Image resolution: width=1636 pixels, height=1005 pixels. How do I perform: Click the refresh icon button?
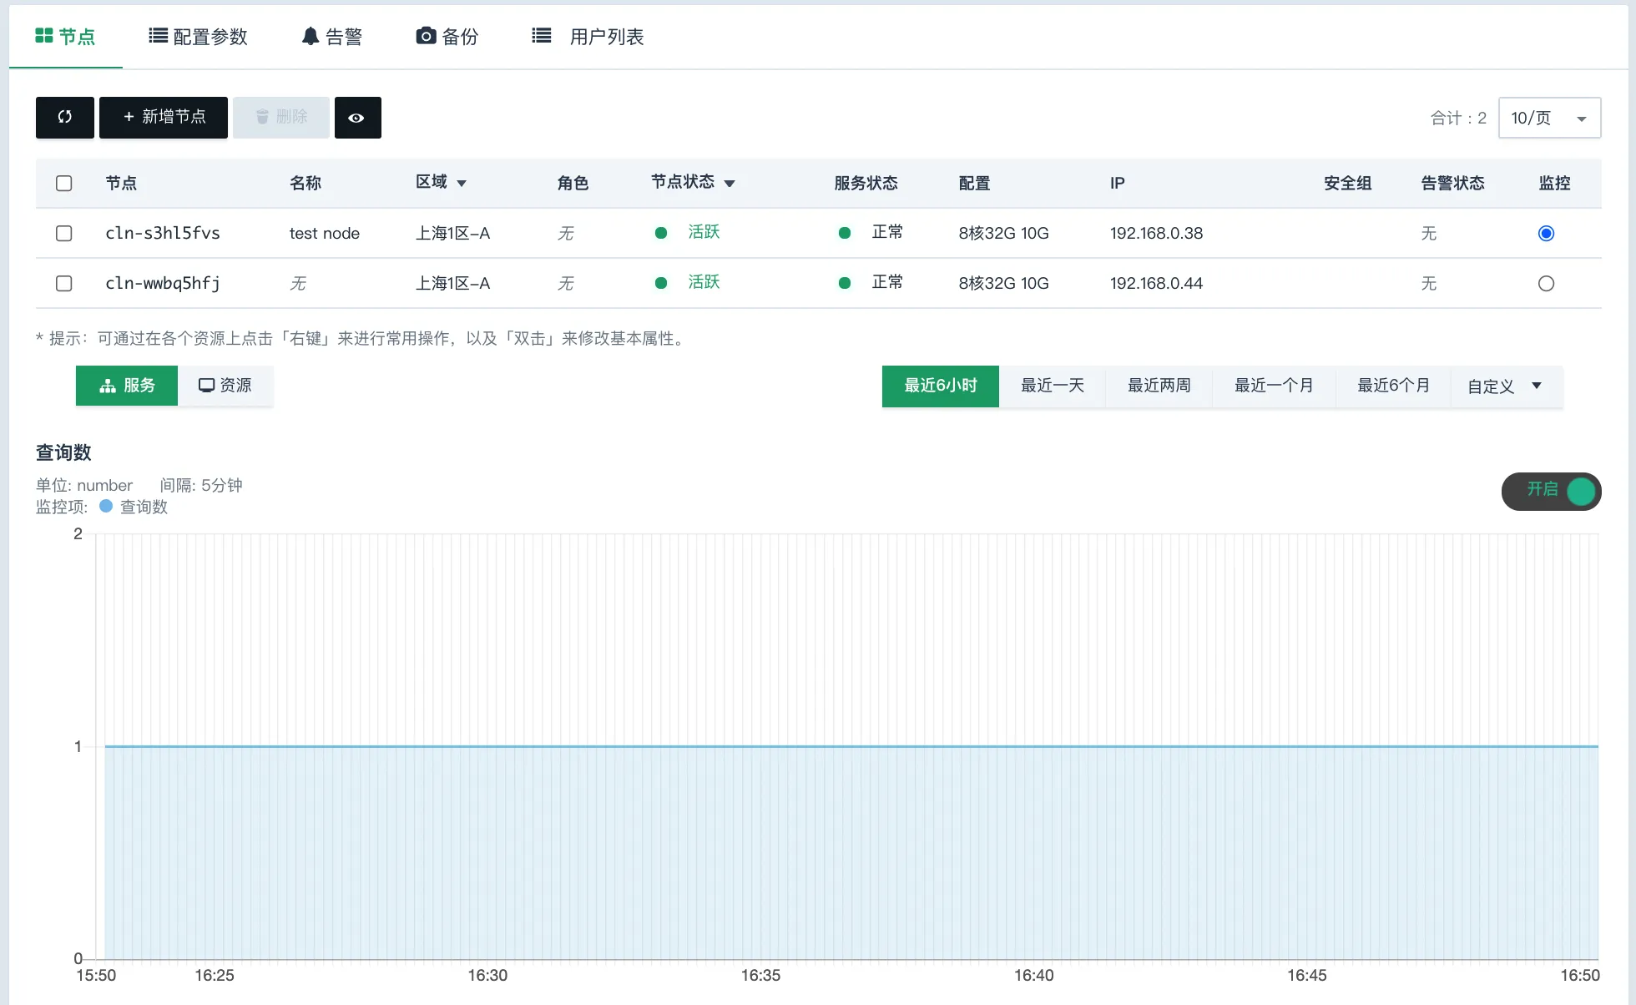pyautogui.click(x=64, y=118)
